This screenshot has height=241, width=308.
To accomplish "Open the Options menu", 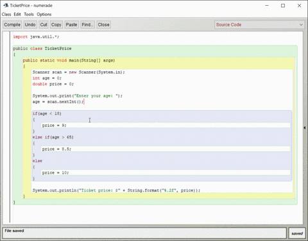I will [x=44, y=14].
